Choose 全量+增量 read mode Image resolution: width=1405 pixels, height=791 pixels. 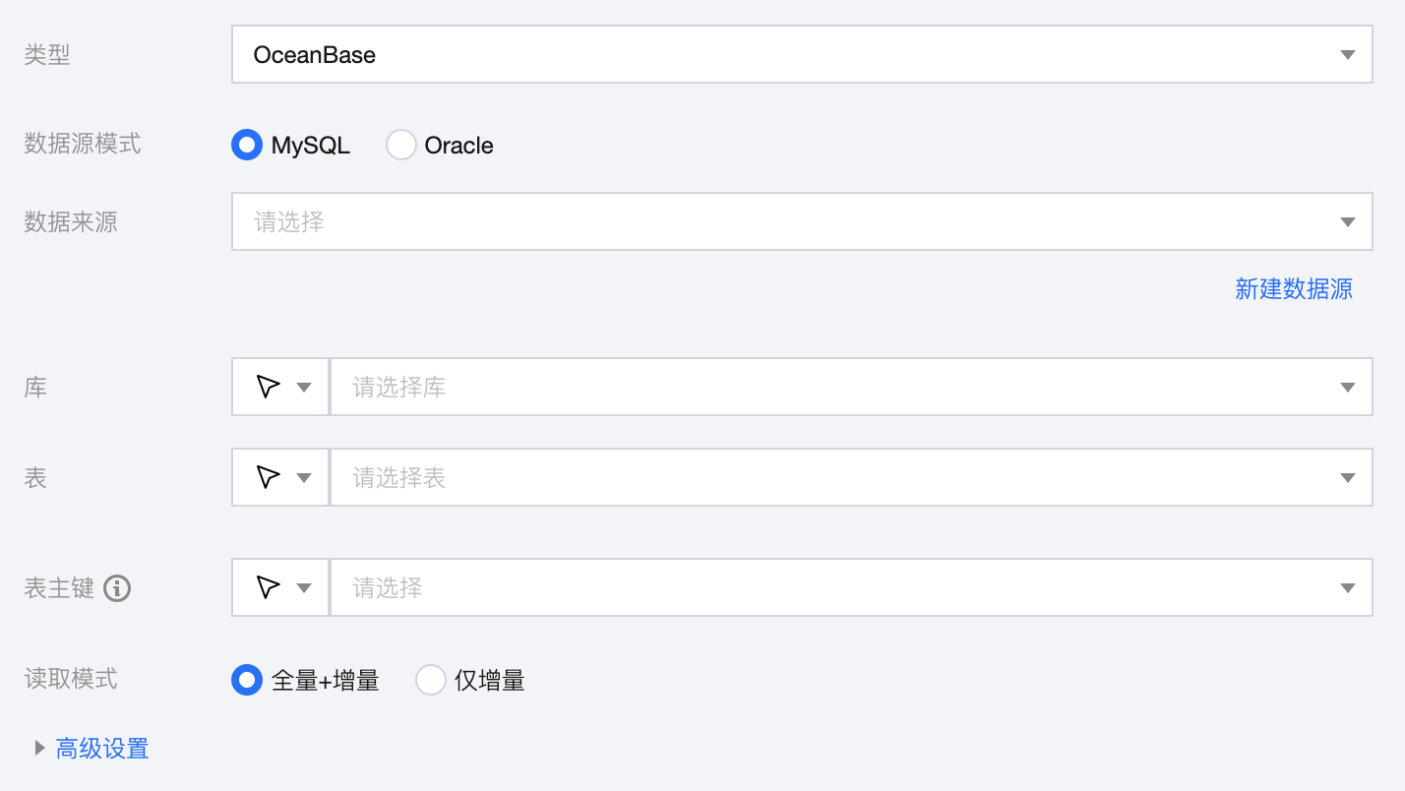[247, 680]
